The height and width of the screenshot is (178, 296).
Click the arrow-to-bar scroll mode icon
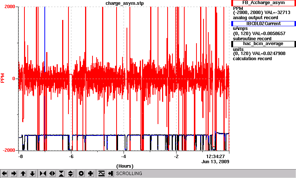tap(111, 174)
